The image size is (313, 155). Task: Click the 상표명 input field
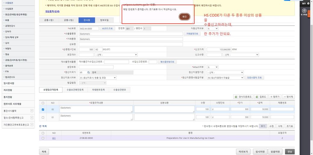coord(131,44)
